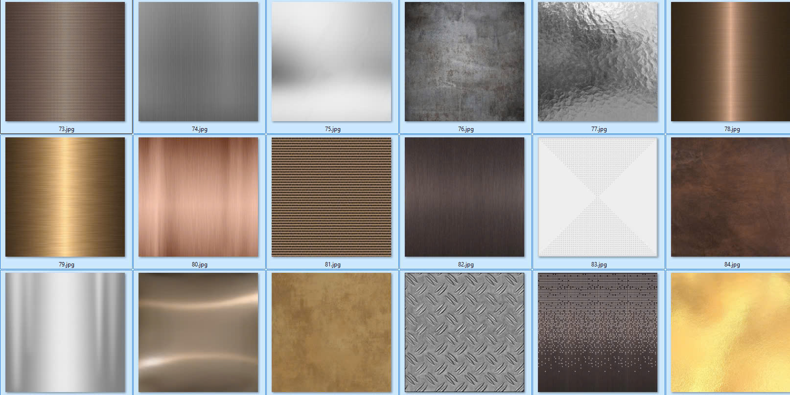Select the 78.jpg dark bronze brushed thumbnail

click(730, 62)
